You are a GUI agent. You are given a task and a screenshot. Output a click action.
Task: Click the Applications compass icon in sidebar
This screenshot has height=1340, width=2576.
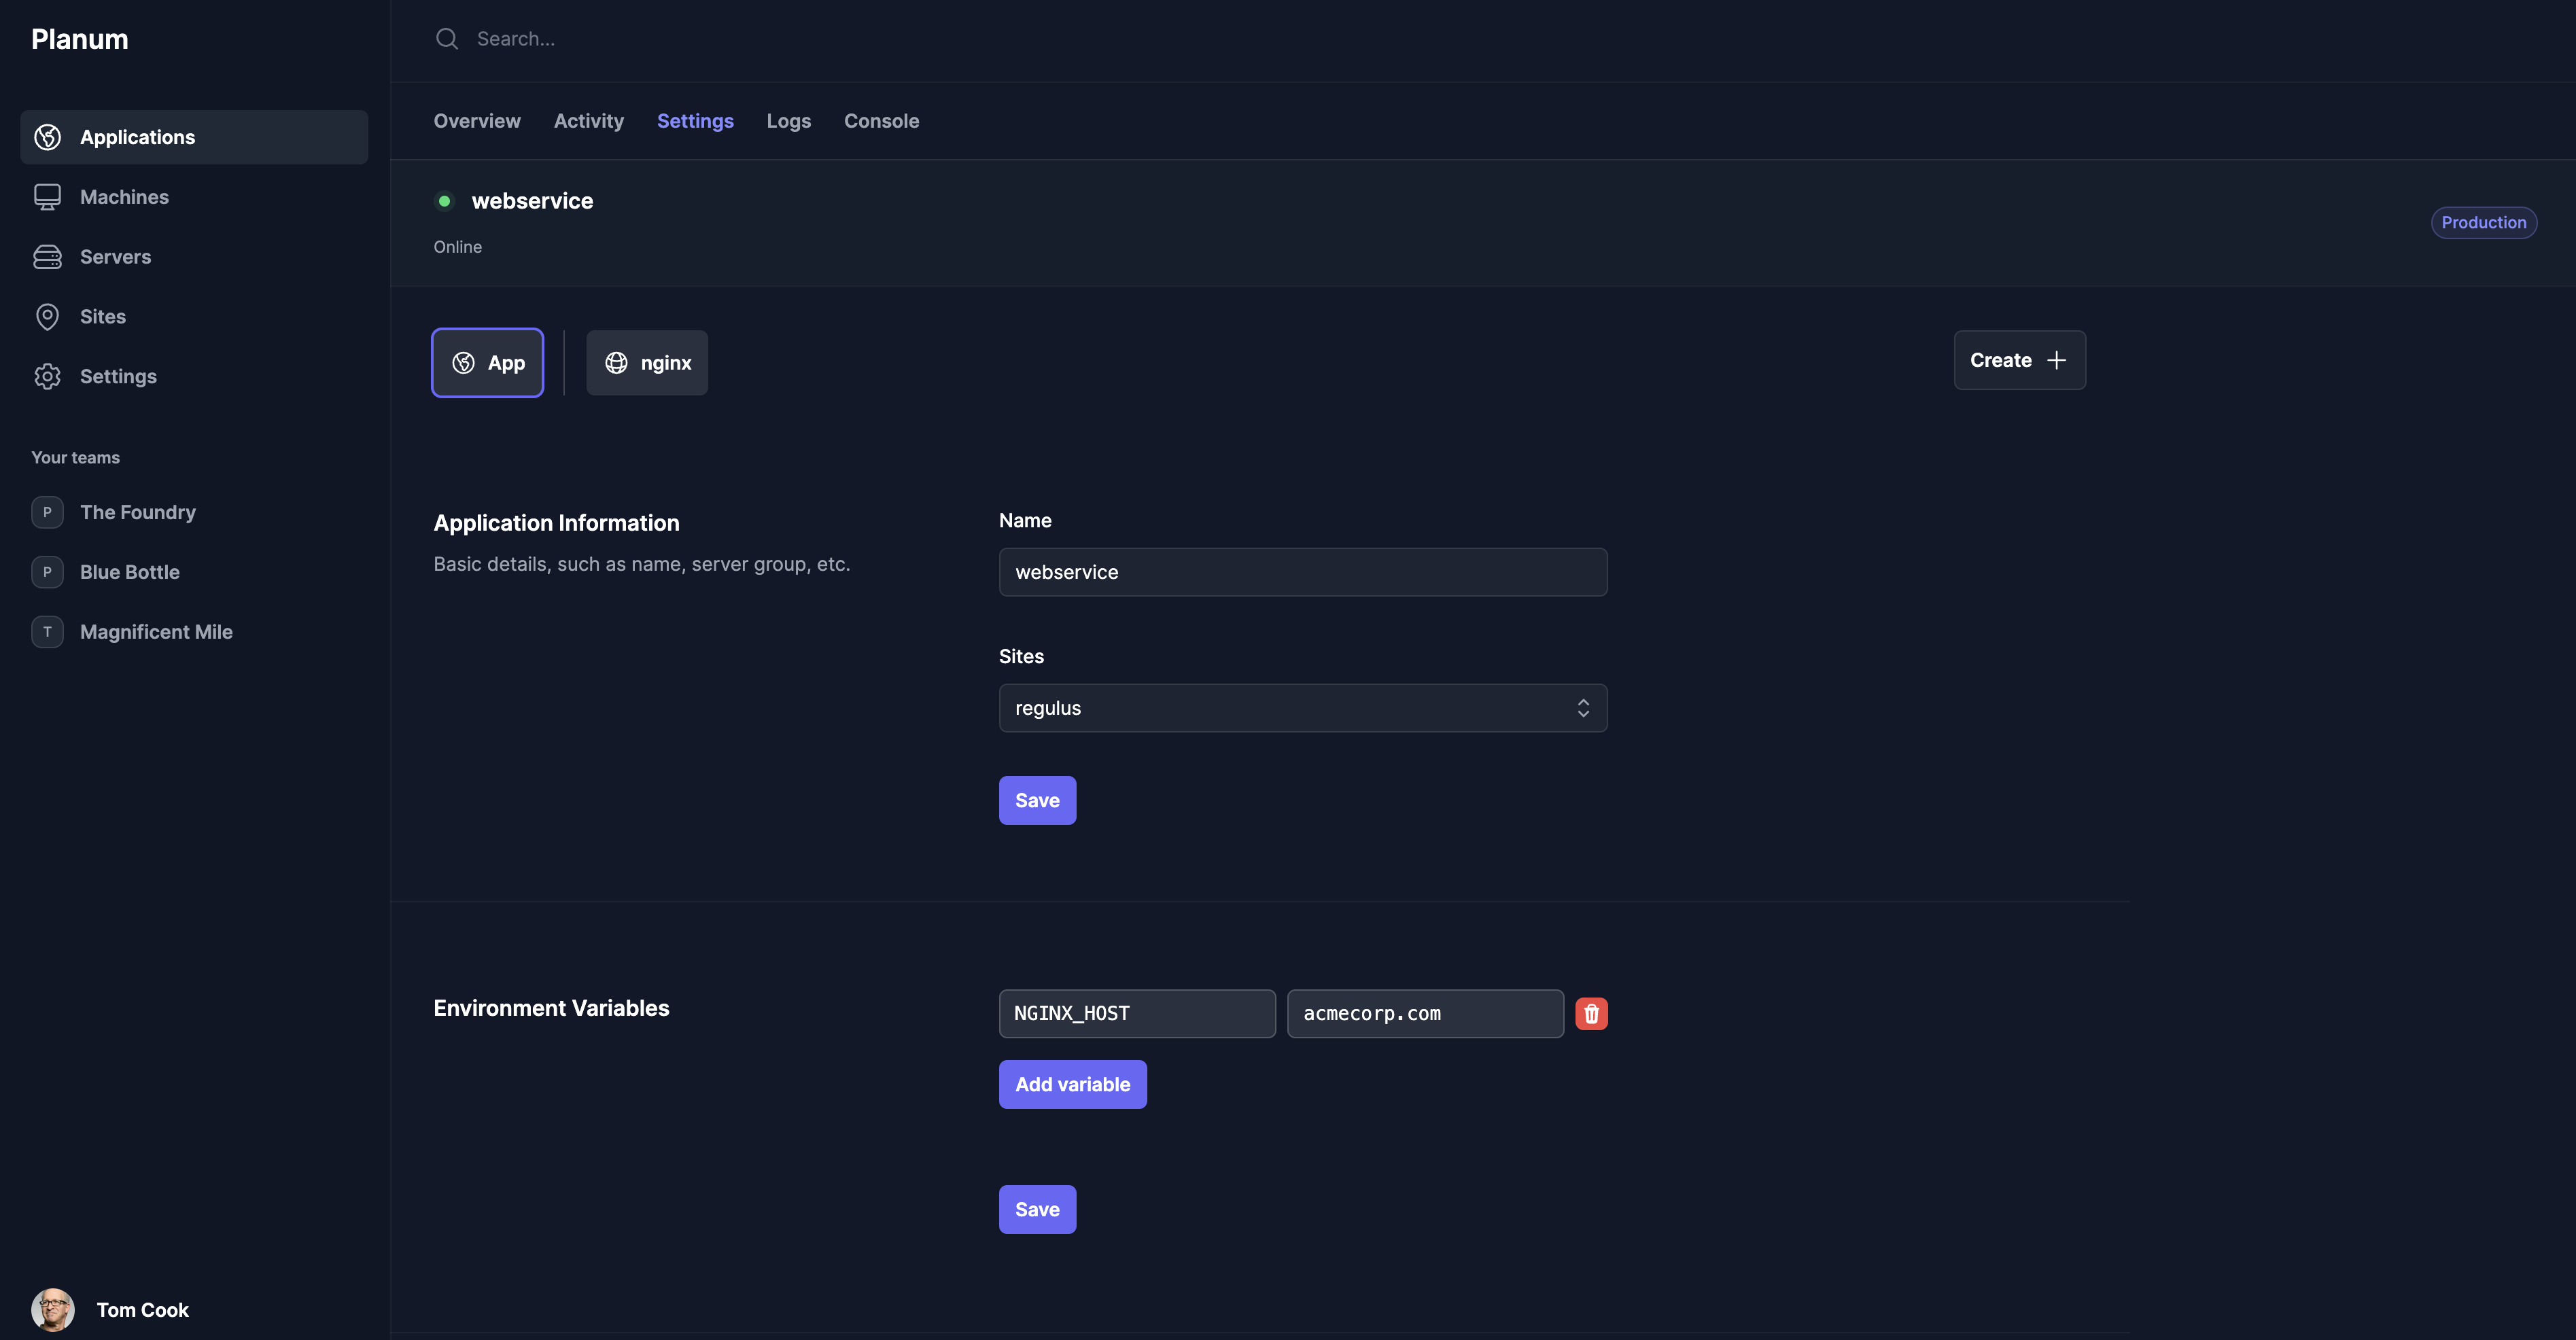[x=47, y=137]
